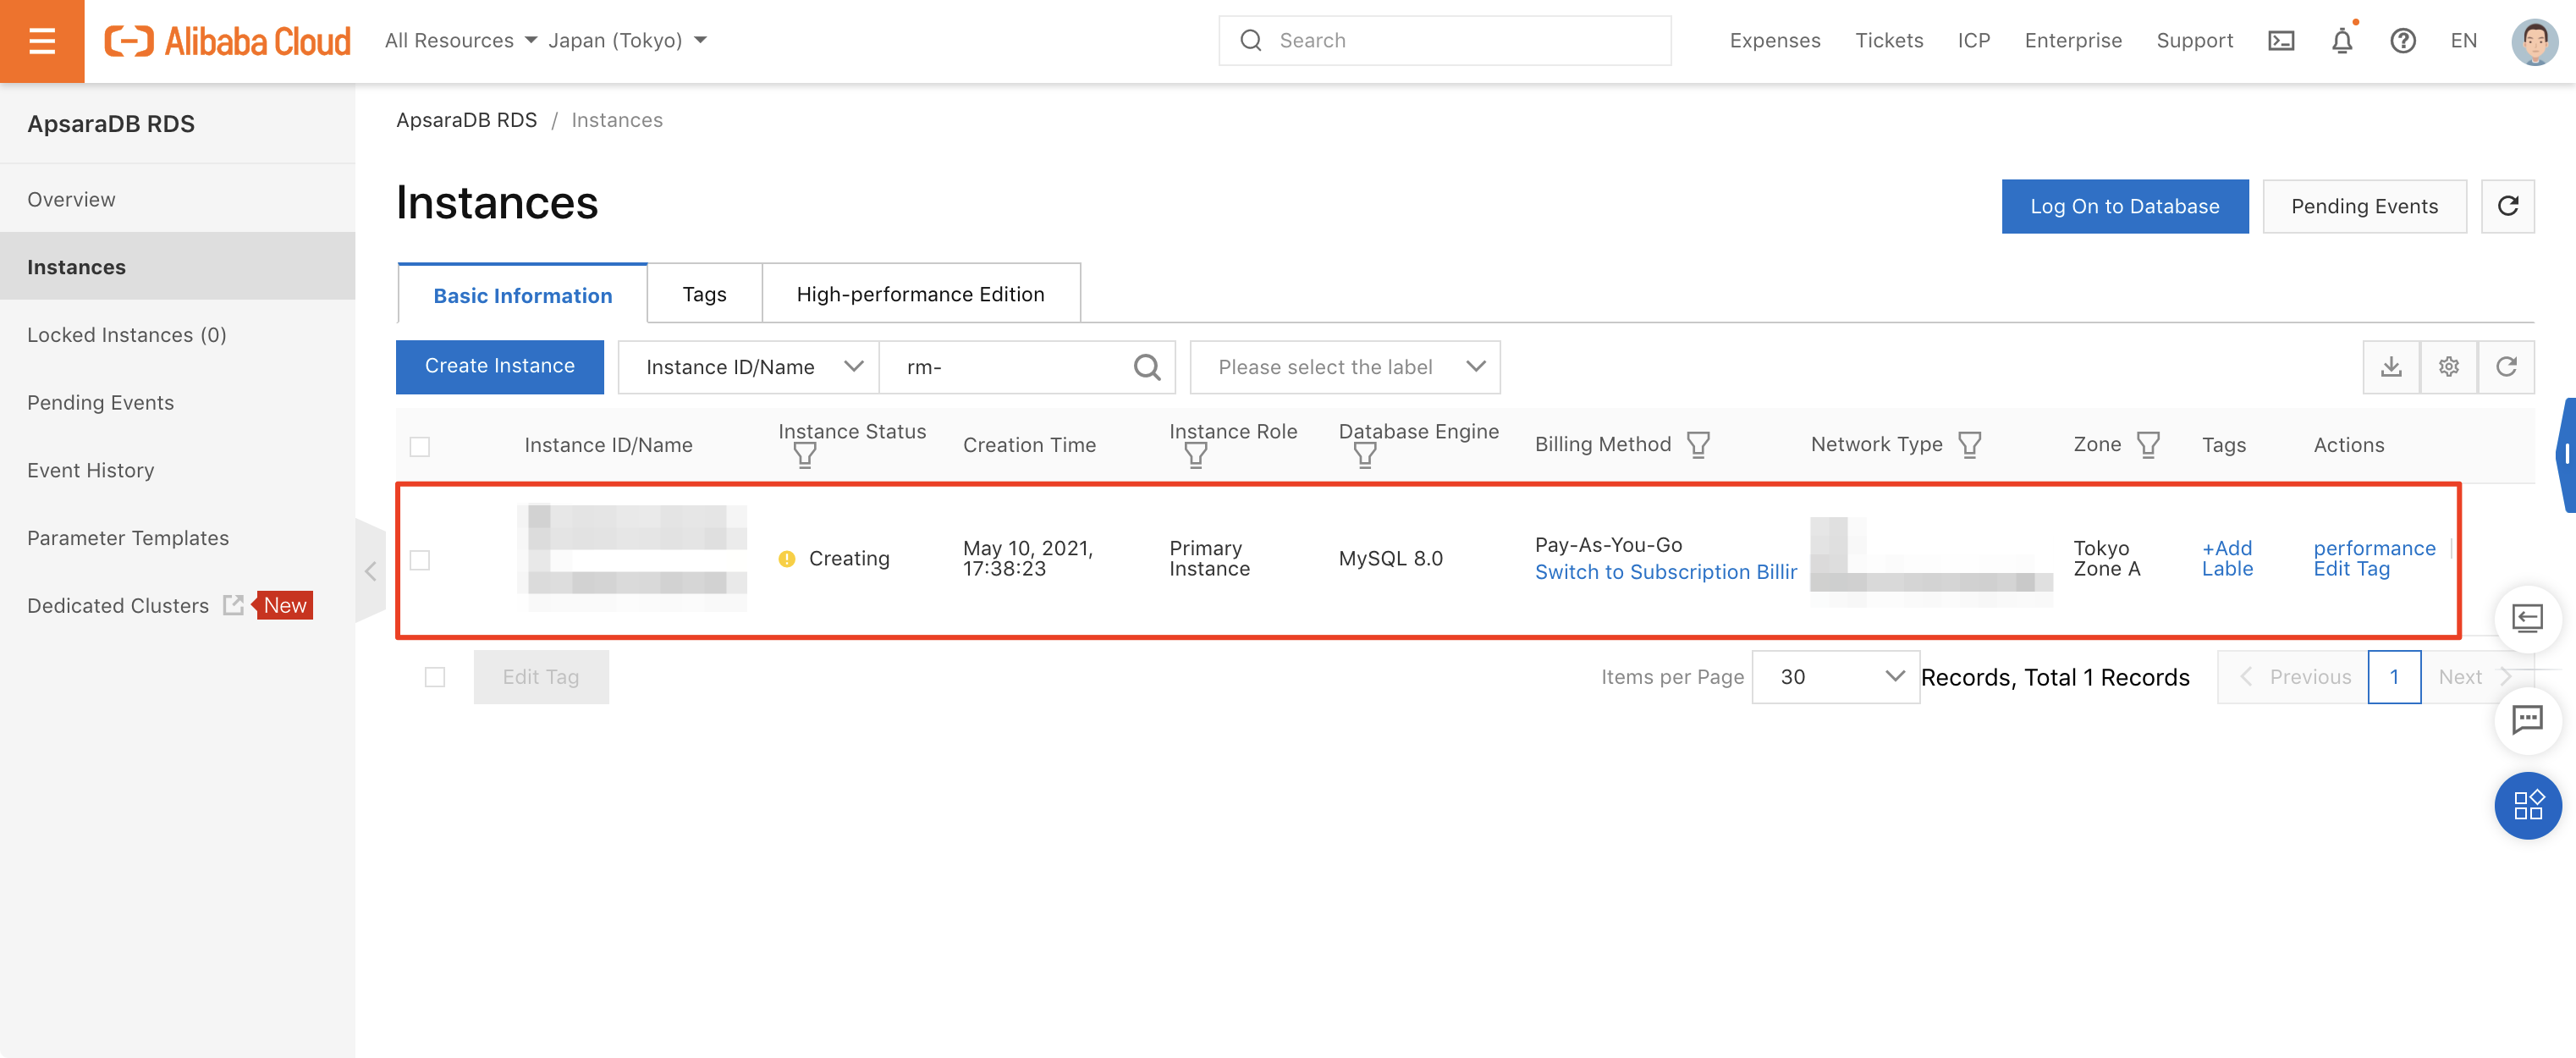Switch to the Basic Information tab
Screen dimensions: 2576x1058
tap(523, 295)
